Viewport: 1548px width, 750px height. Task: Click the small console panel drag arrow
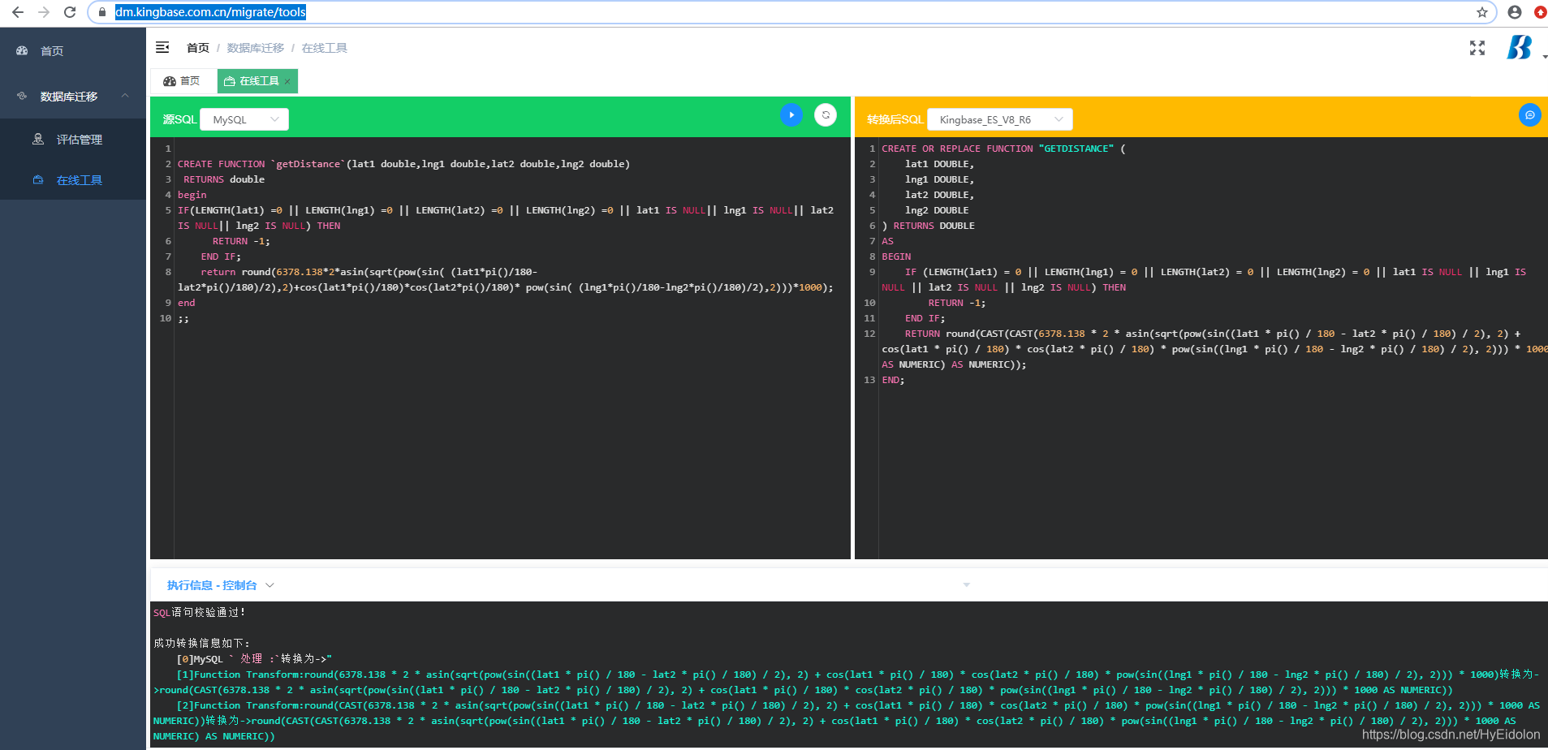pos(966,584)
